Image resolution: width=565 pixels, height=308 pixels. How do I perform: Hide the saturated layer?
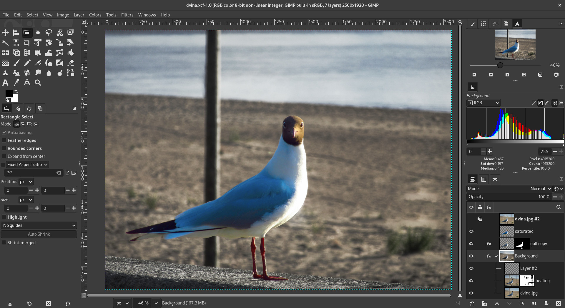tap(471, 231)
